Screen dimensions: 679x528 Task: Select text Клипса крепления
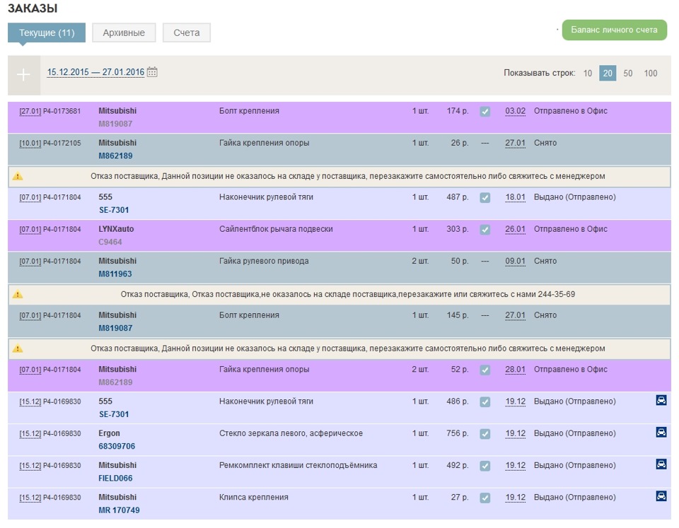pyautogui.click(x=254, y=498)
